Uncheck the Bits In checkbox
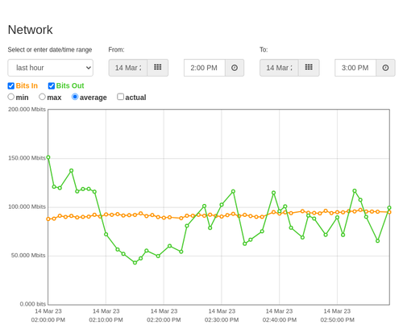This screenshot has height=325, width=403. (11, 85)
